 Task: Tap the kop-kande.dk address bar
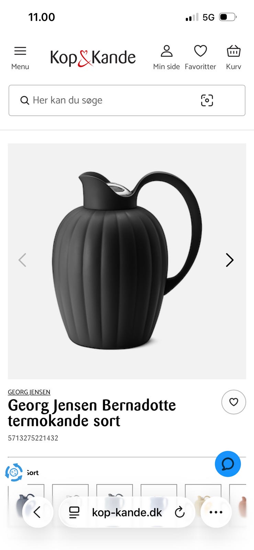click(x=127, y=512)
